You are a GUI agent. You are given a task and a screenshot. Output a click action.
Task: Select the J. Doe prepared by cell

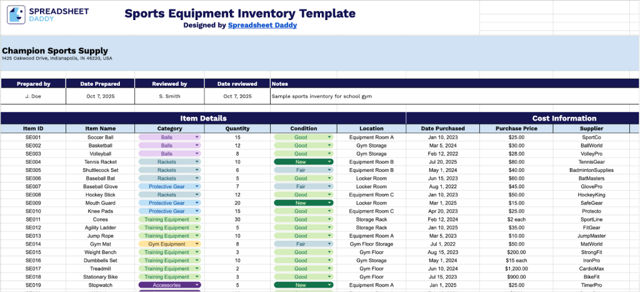(x=33, y=97)
